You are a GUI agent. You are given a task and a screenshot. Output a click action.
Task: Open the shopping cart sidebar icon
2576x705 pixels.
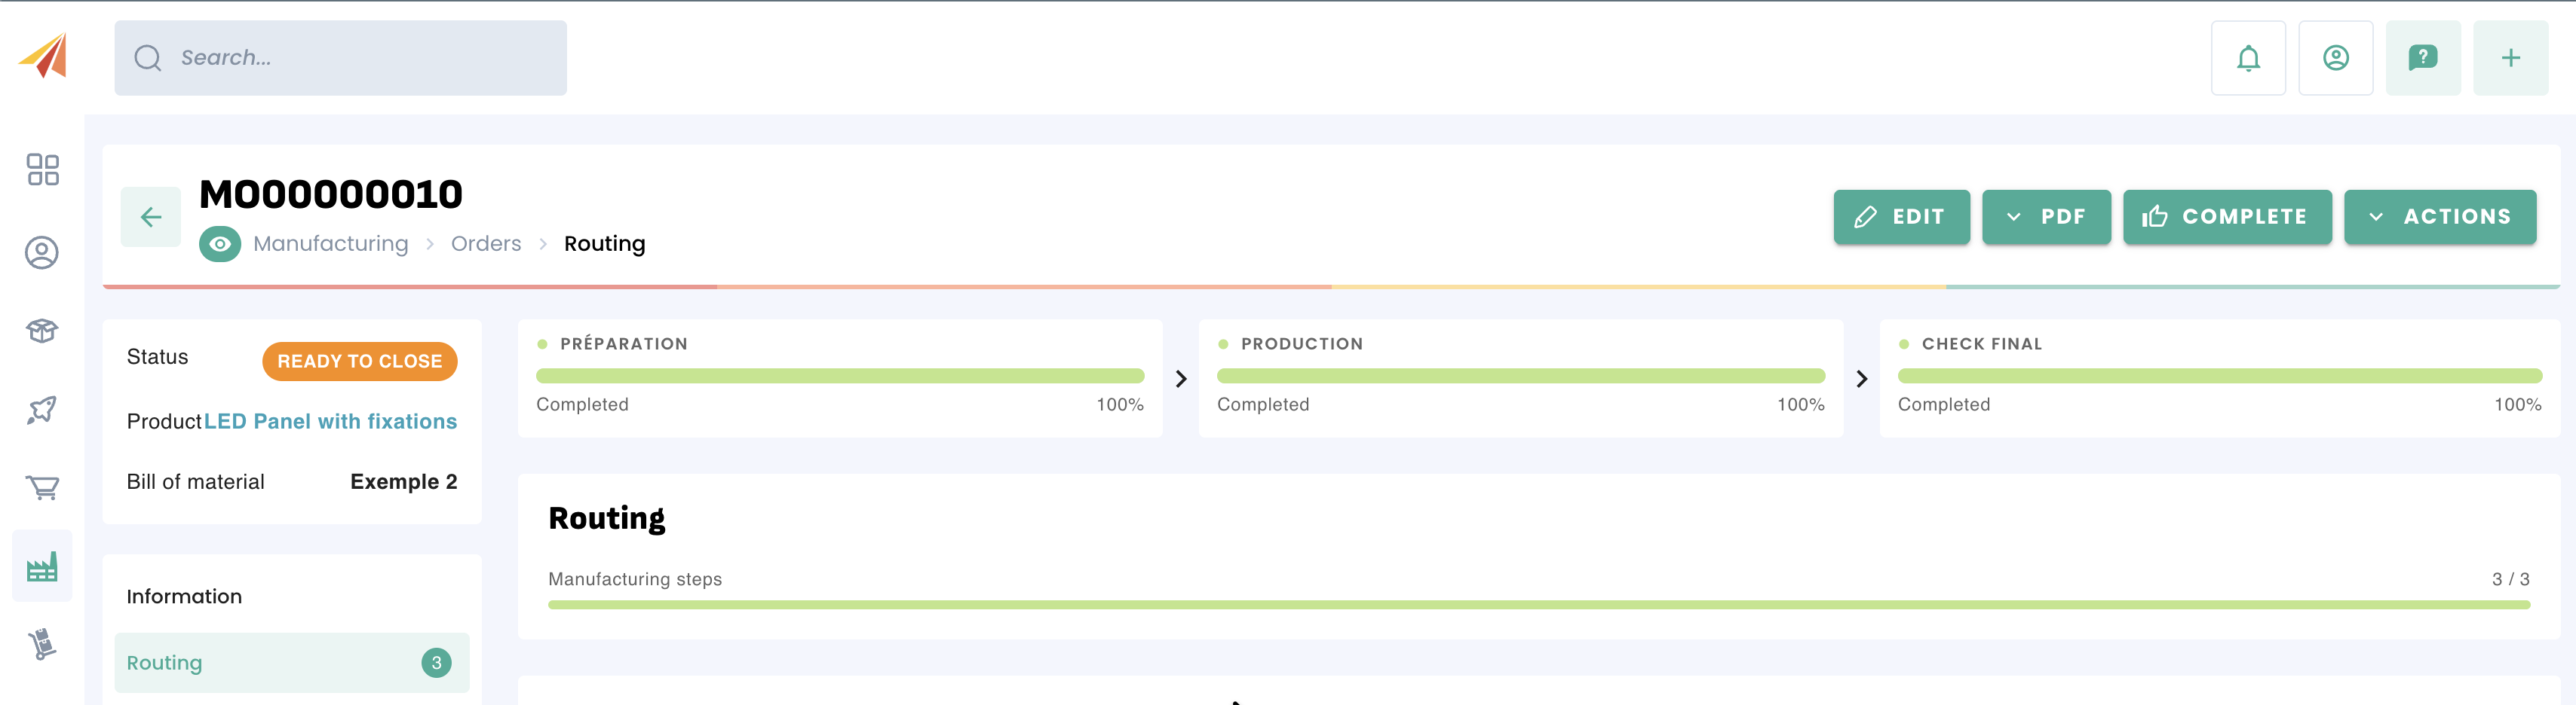pyautogui.click(x=42, y=487)
